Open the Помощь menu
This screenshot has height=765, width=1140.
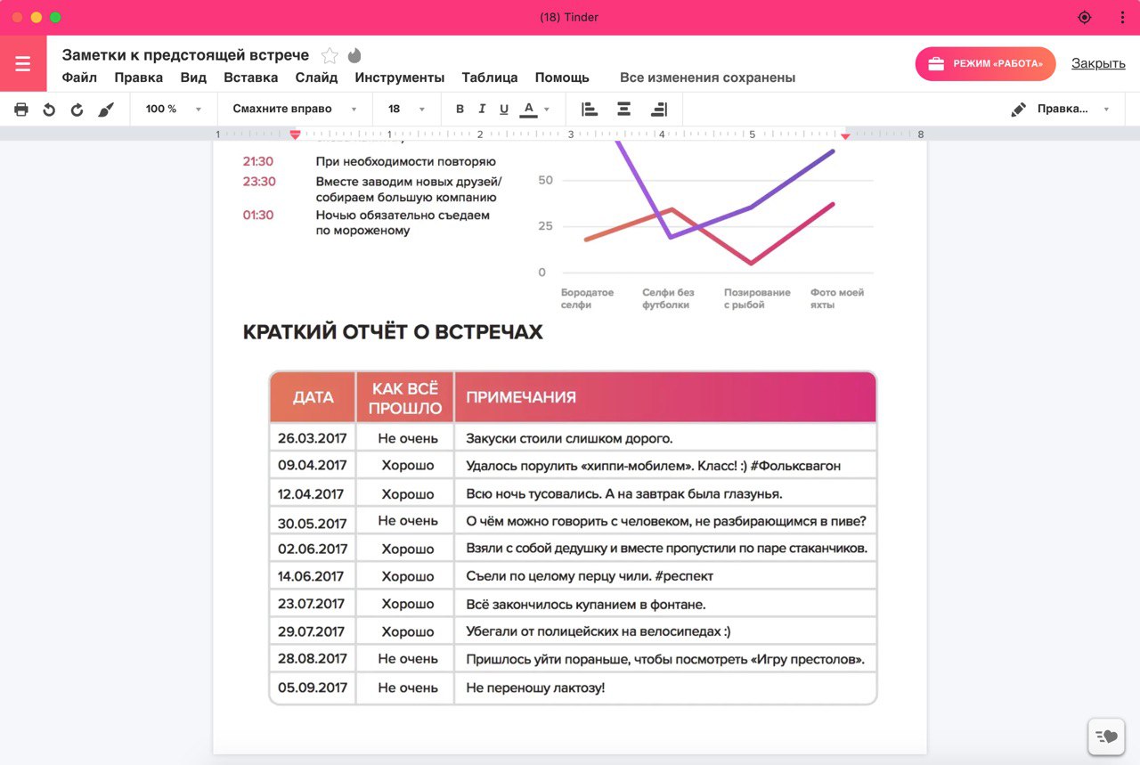562,77
